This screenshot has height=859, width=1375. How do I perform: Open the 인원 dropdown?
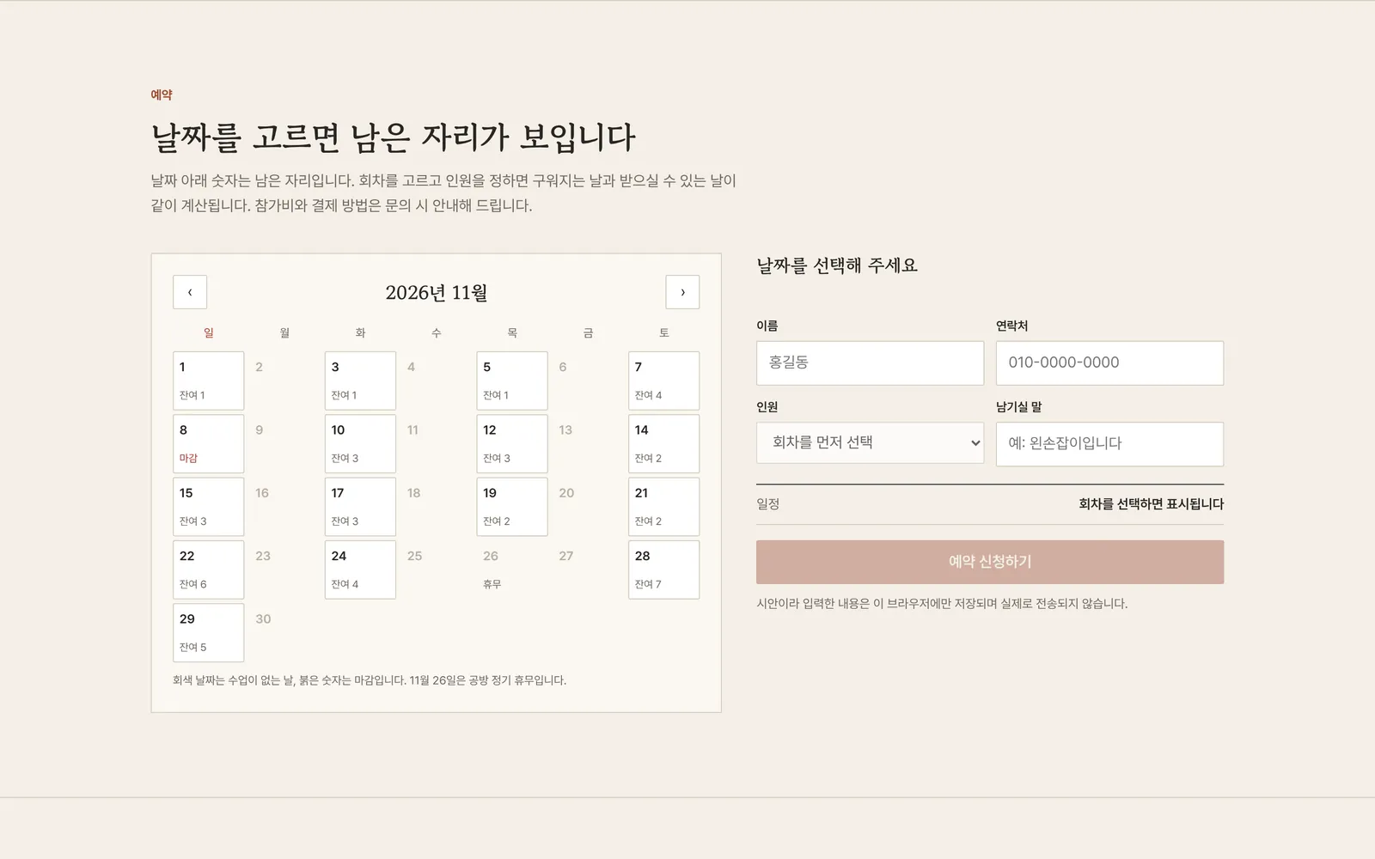pyautogui.click(x=870, y=442)
